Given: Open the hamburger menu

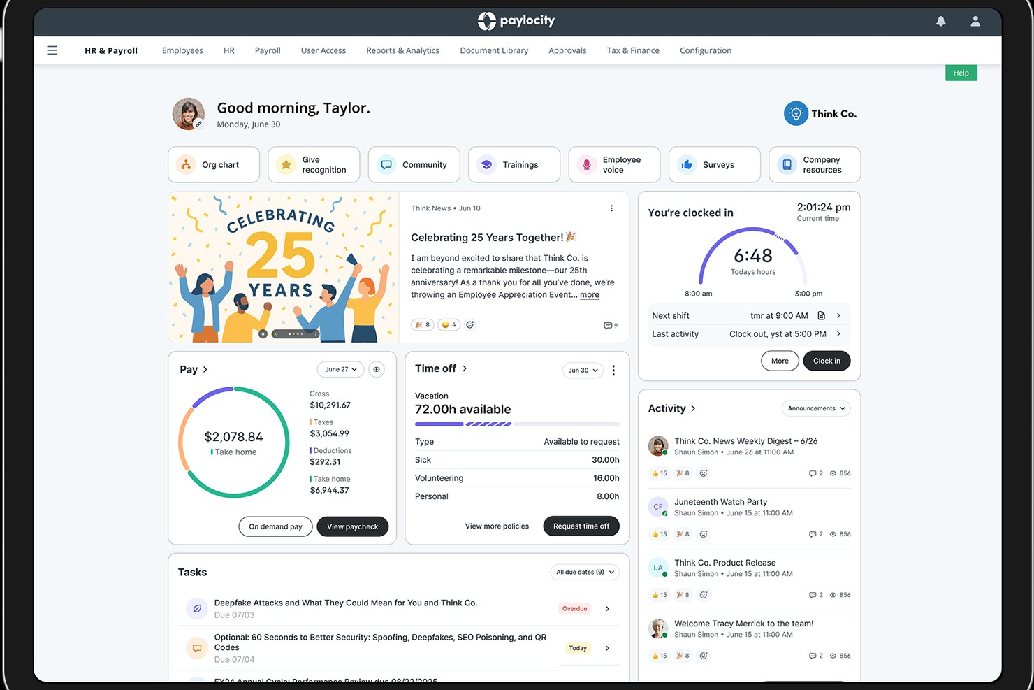Looking at the screenshot, I should 52,50.
